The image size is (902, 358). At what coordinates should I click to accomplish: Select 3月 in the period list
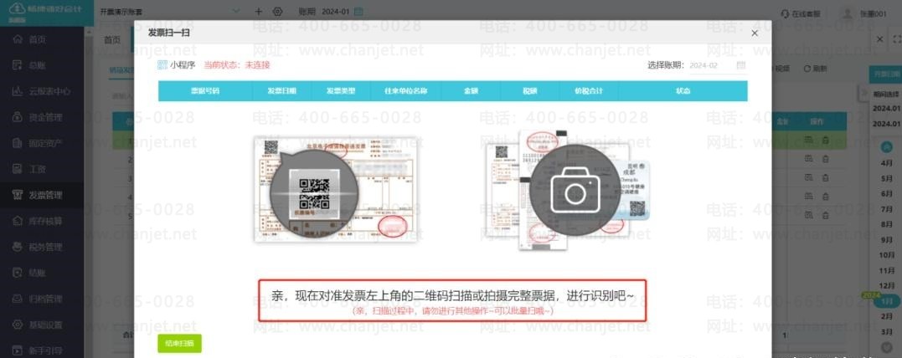pyautogui.click(x=886, y=332)
